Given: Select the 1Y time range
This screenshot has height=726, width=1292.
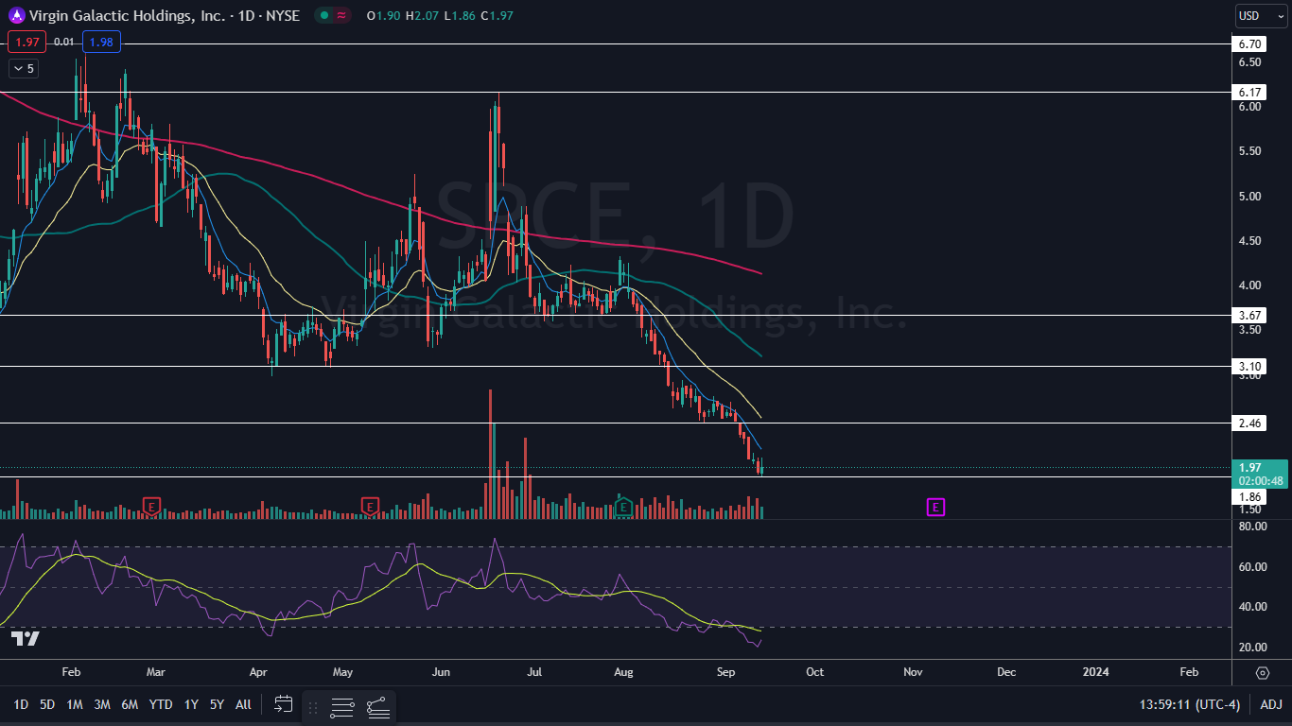Looking at the screenshot, I should point(191,704).
